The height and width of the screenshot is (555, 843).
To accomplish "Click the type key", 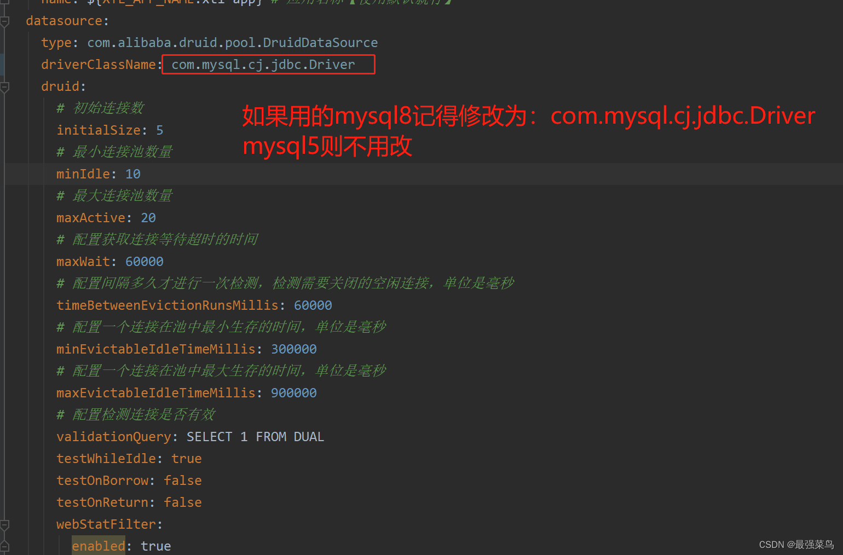I will (x=56, y=43).
